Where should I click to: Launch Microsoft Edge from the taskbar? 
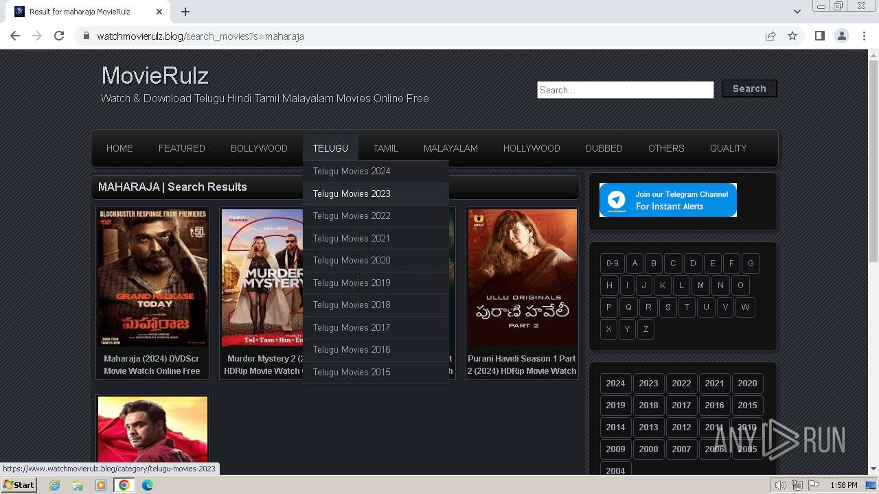(x=147, y=485)
